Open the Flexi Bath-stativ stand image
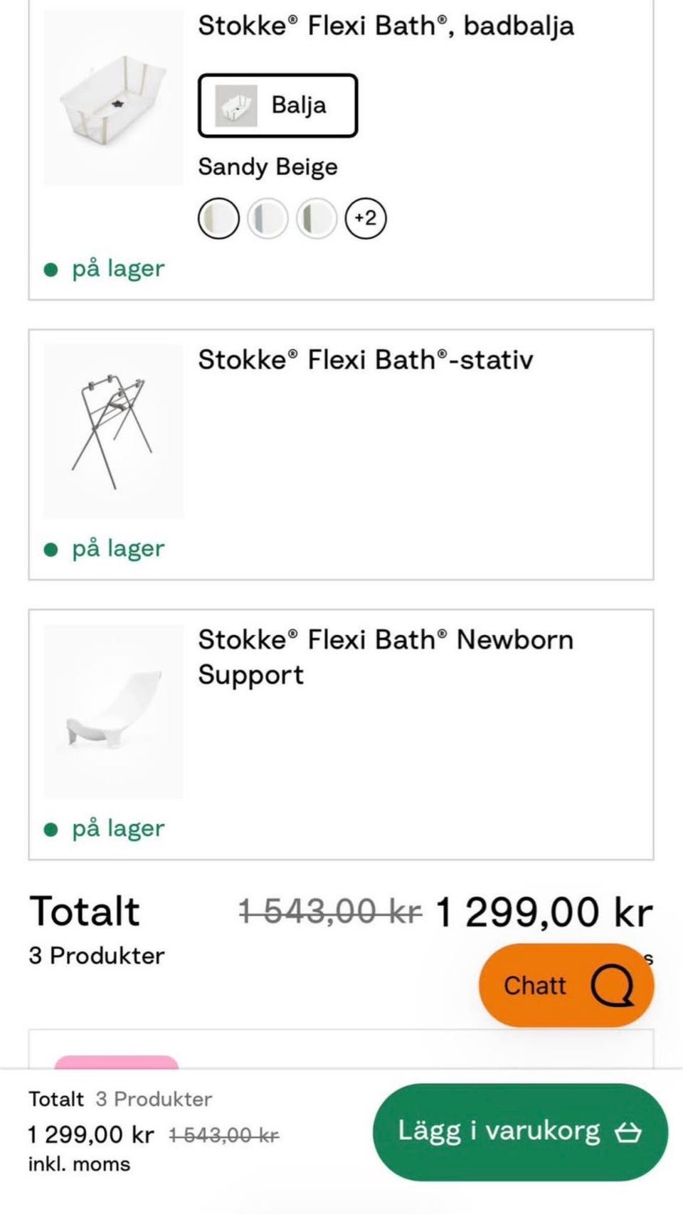Viewport: 683px width, 1214px height. pos(113,431)
